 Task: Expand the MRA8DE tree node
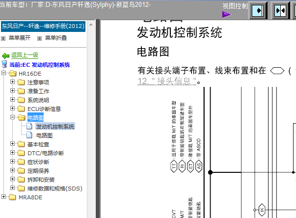3,197
